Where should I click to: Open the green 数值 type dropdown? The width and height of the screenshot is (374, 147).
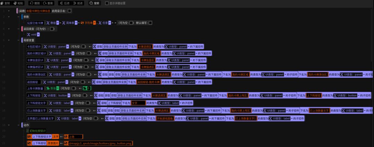(57, 88)
